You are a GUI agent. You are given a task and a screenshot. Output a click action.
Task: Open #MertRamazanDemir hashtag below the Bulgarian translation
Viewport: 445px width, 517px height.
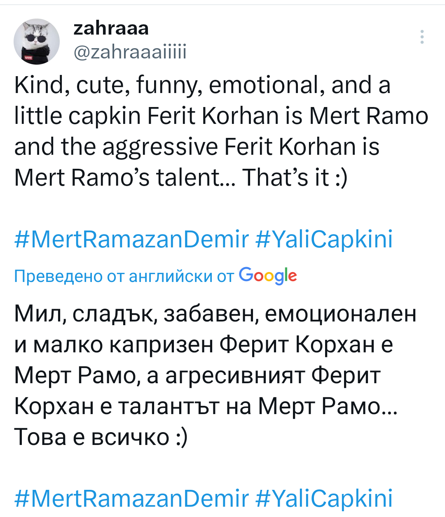(131, 498)
